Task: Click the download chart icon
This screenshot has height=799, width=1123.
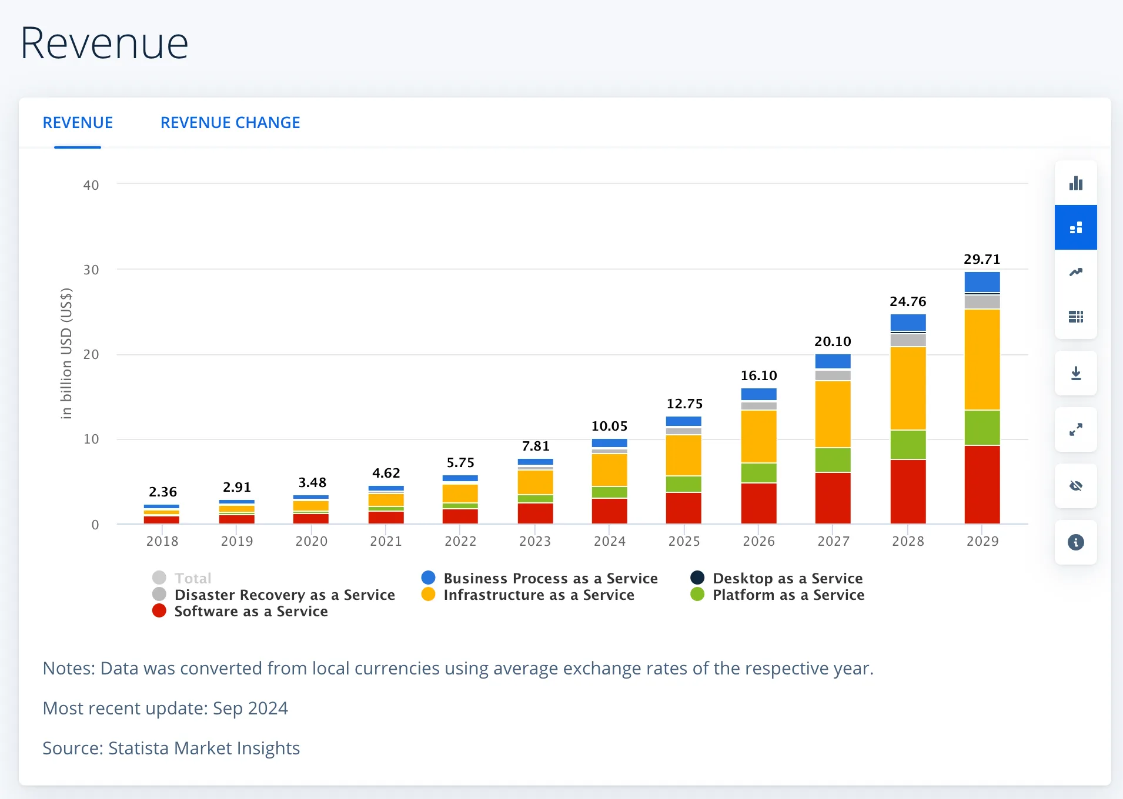Action: (x=1075, y=374)
